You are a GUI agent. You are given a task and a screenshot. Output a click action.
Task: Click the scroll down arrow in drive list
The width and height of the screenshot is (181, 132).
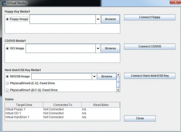[118, 90]
